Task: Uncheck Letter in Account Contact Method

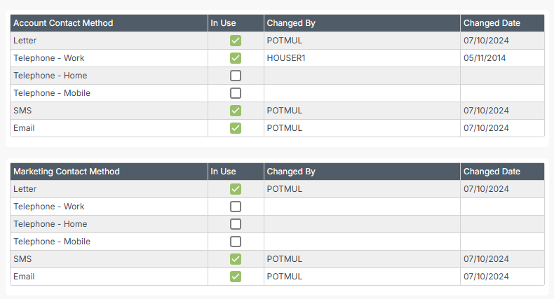Action: point(236,41)
